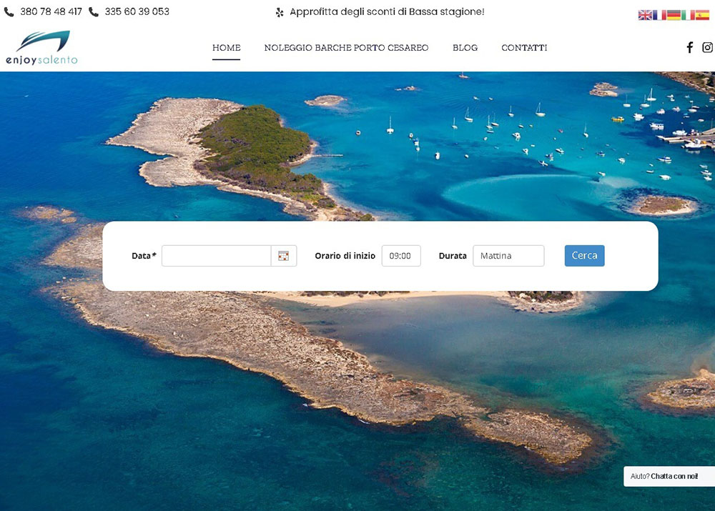Call the number 335 60 39 053
The image size is (715, 511).
point(137,12)
